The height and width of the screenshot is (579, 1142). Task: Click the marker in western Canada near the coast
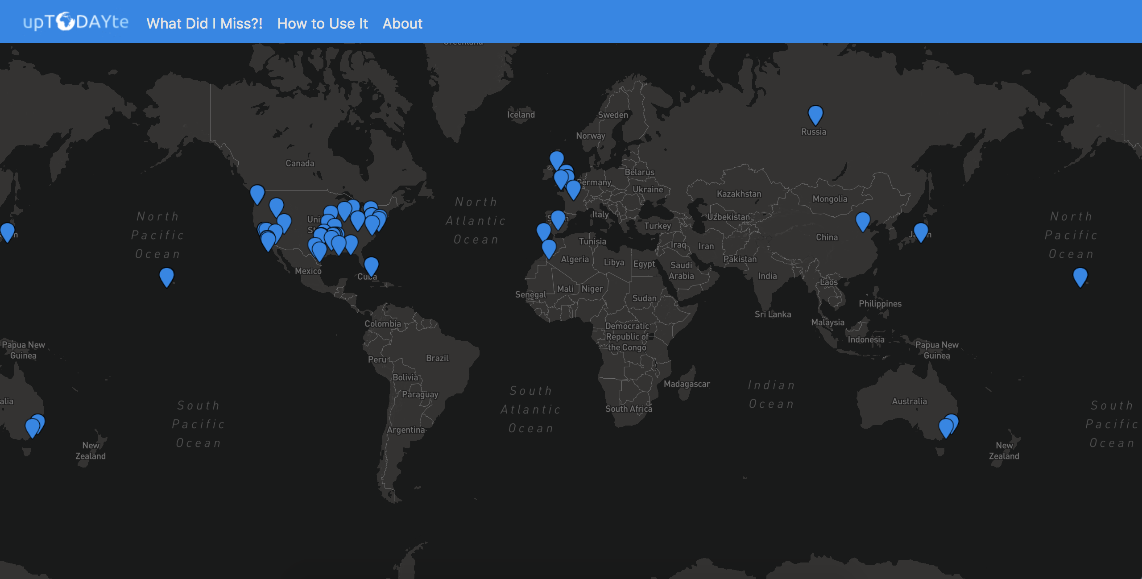(257, 193)
